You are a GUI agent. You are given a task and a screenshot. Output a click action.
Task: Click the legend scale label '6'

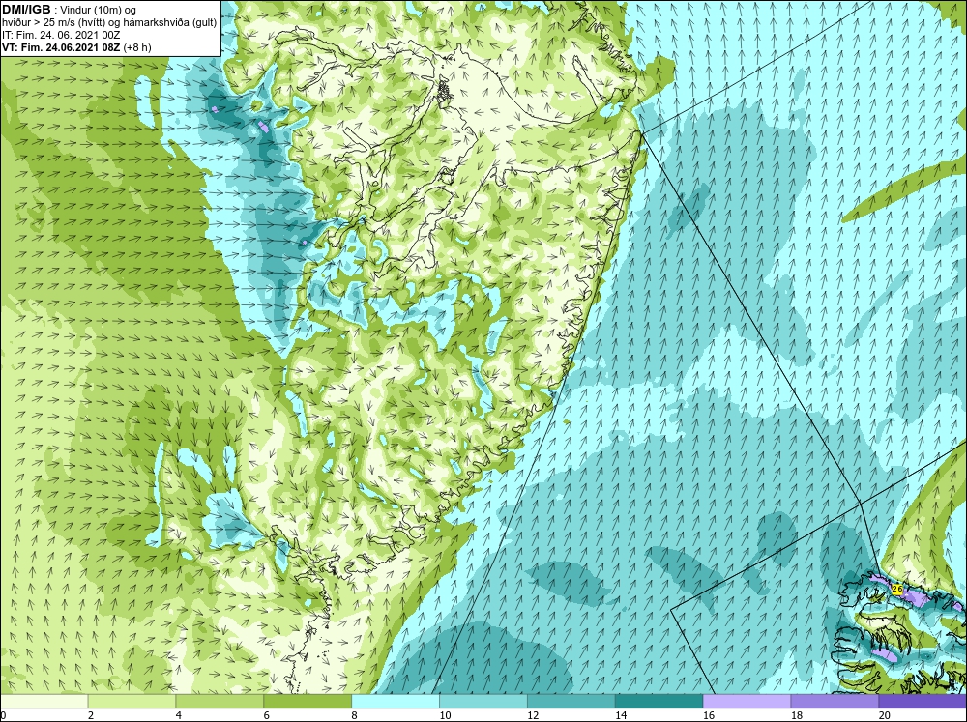point(267,715)
